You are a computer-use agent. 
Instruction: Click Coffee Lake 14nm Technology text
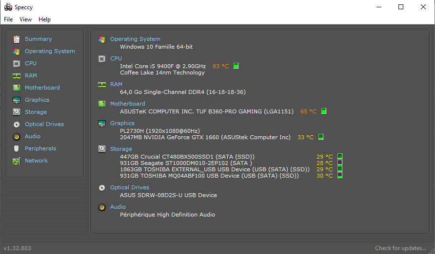162,73
